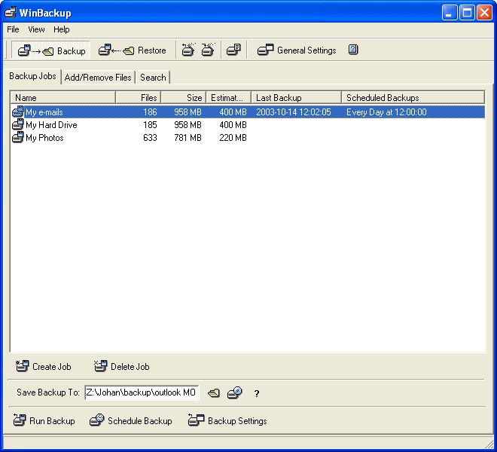Select the My e-mails backup job
497x452 pixels.
click(x=248, y=112)
